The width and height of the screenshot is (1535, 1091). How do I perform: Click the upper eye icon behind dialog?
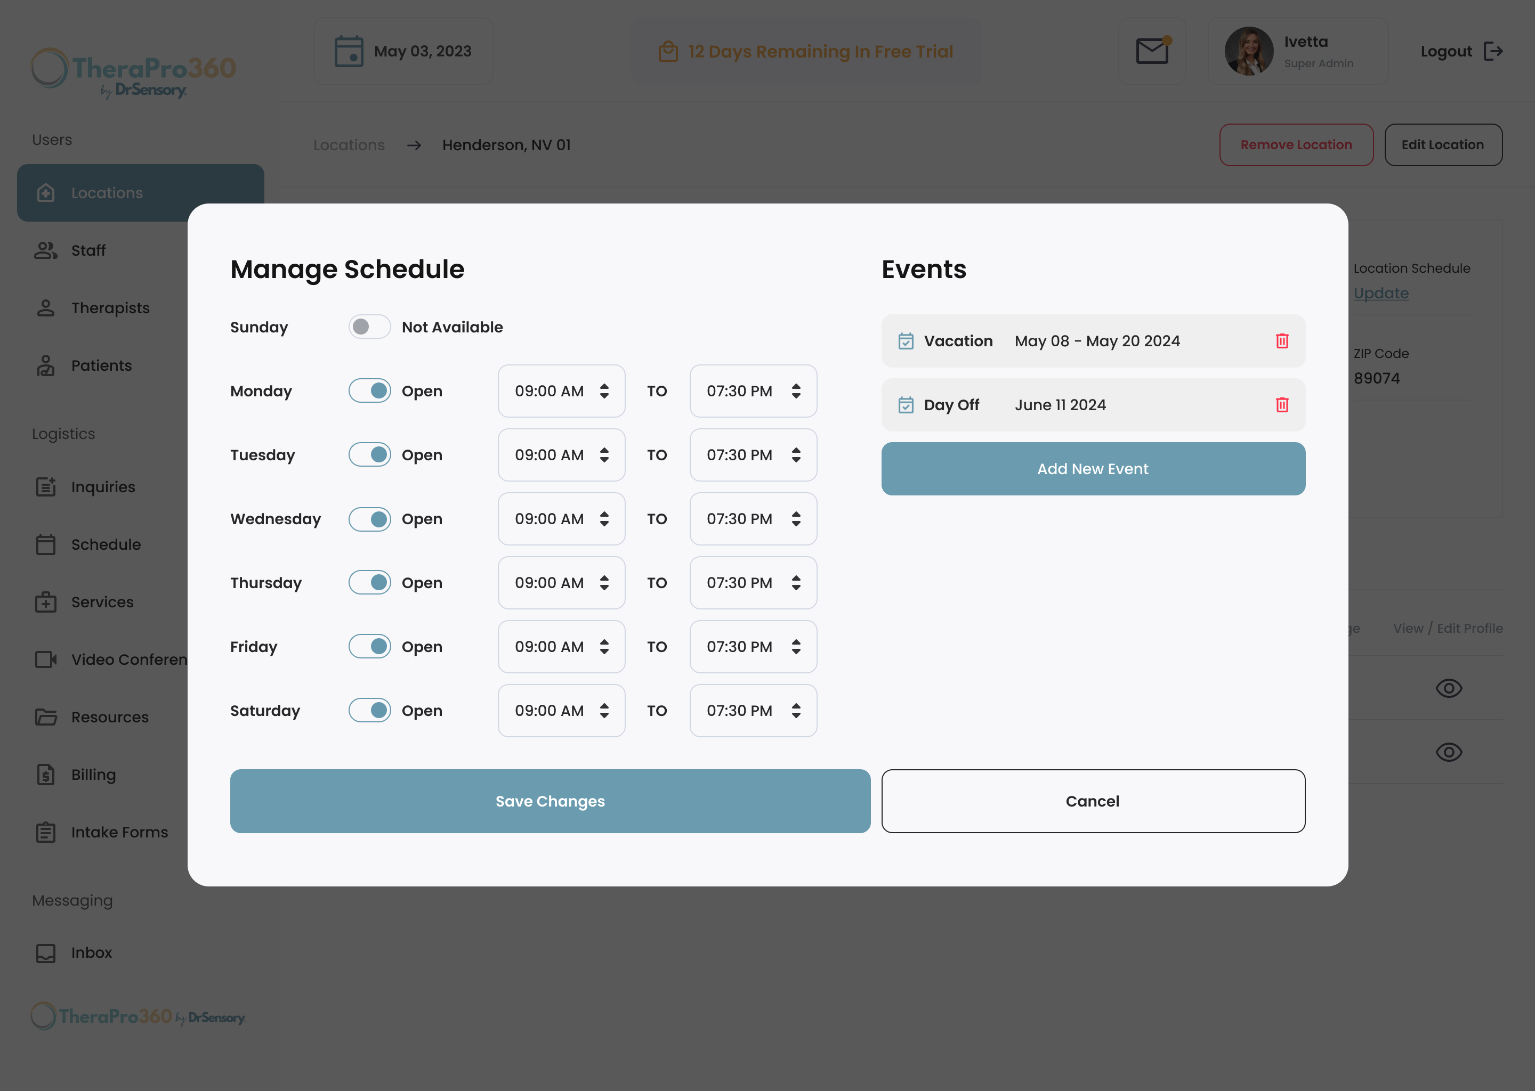click(x=1448, y=688)
